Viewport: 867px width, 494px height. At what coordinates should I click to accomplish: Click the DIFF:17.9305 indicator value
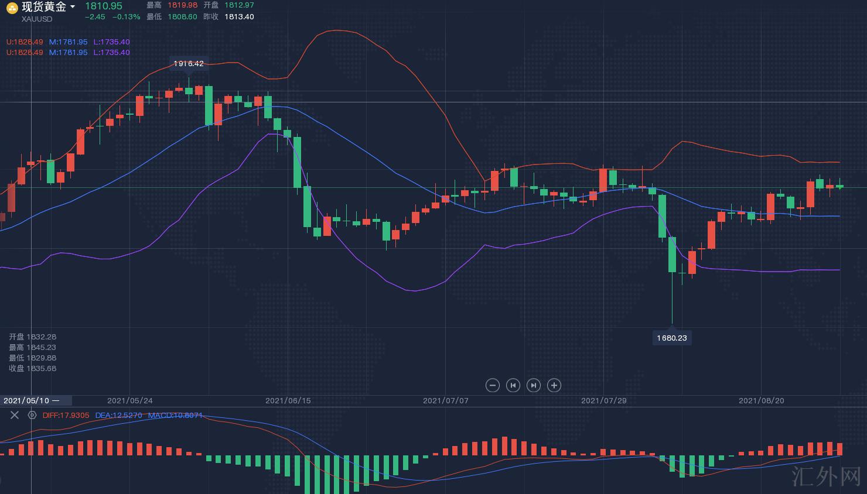click(x=66, y=415)
